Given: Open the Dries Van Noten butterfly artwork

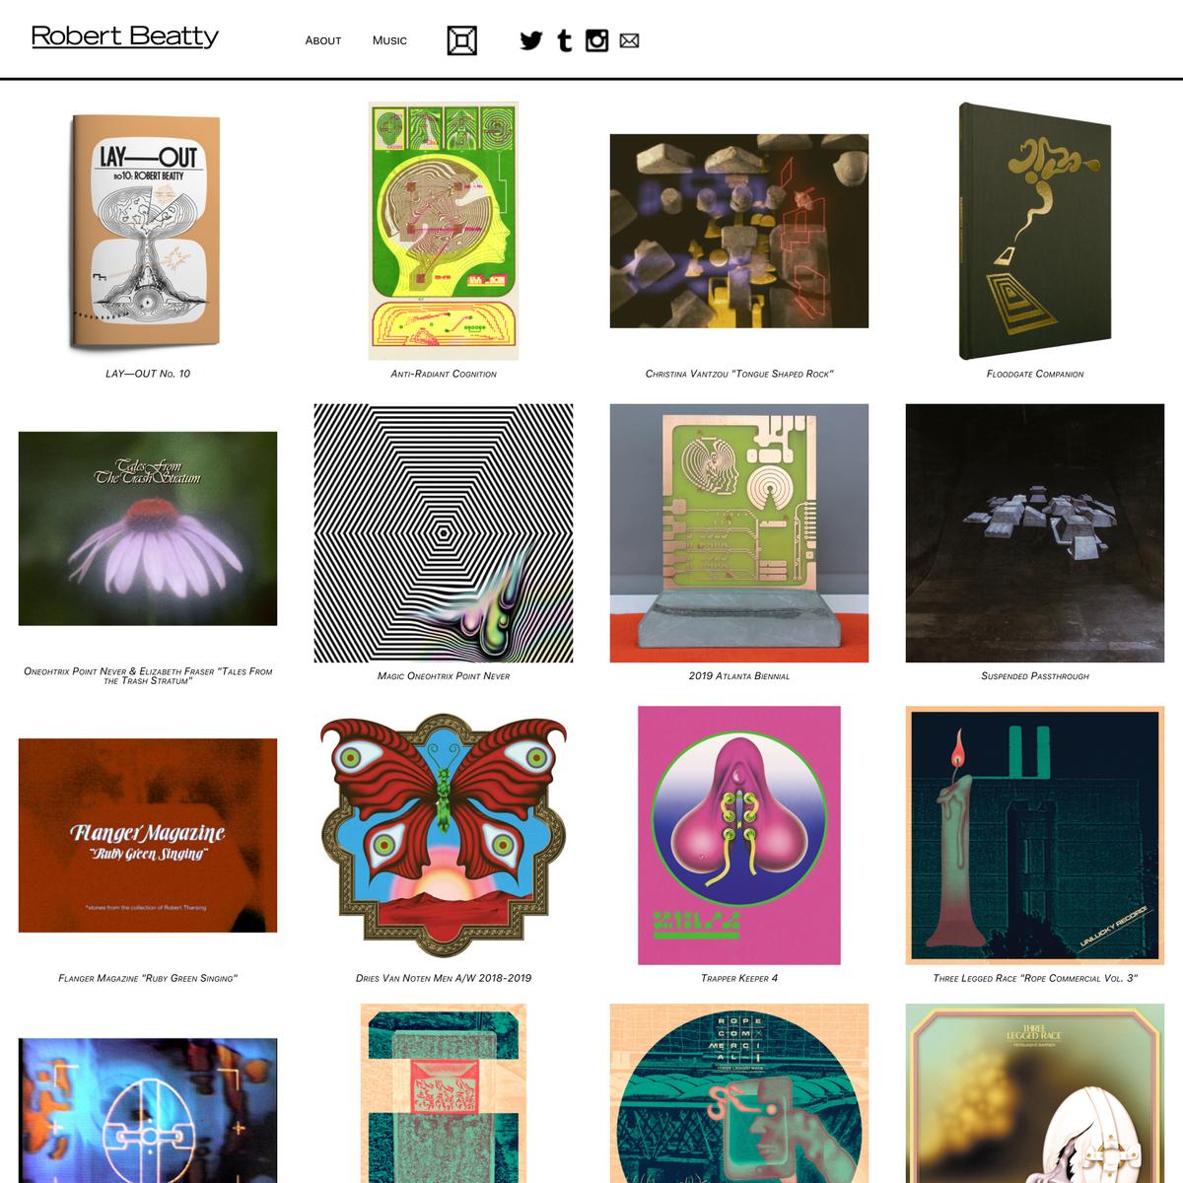Looking at the screenshot, I should (444, 836).
